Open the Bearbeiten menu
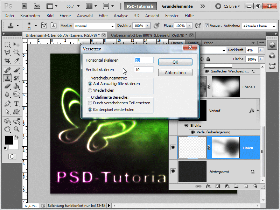The image size is (280, 210). [x=30, y=16]
